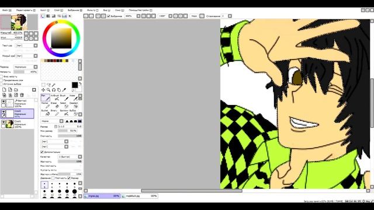Pick the Move tool with the cross arrows
374x210 pixels.
pos(43,90)
